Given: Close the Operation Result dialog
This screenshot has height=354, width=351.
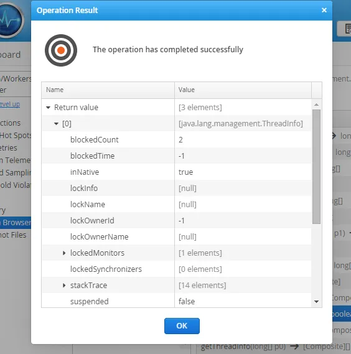Looking at the screenshot, I should tap(324, 10).
